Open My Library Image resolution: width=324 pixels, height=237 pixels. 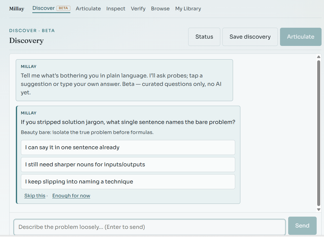tap(188, 8)
